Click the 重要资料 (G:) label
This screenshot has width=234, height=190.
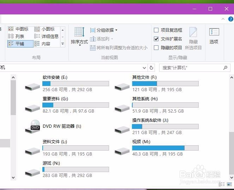55,99
